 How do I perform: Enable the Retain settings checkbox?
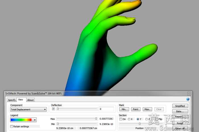(x=12, y=126)
